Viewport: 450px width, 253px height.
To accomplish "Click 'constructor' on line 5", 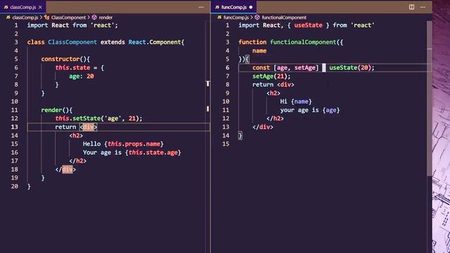I will pyautogui.click(x=60, y=59).
